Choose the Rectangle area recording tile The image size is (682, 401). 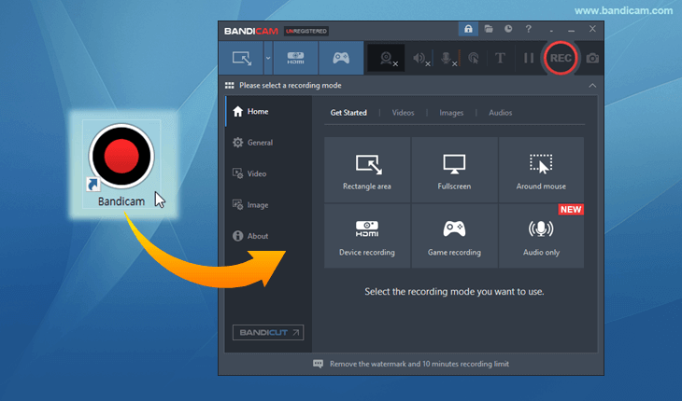coord(367,170)
